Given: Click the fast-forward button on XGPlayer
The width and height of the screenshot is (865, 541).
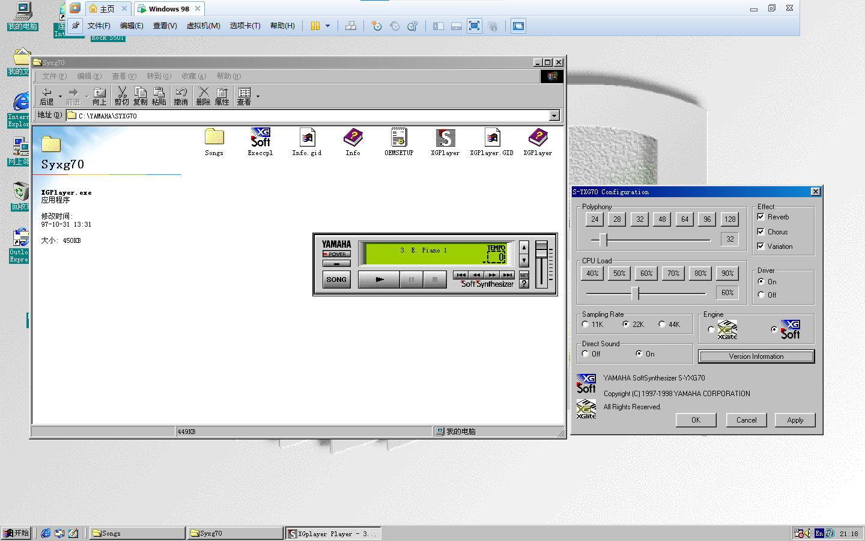Looking at the screenshot, I should (x=492, y=275).
